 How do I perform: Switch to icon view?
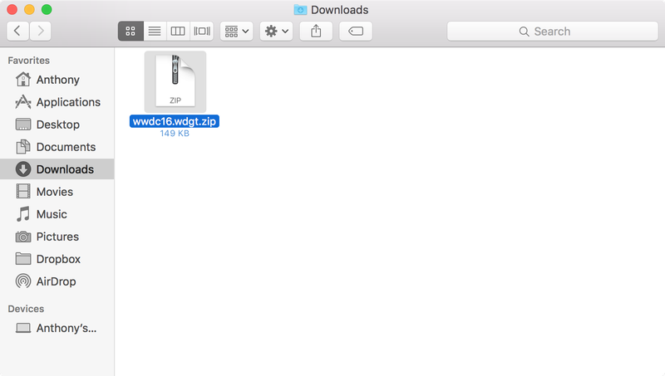point(131,31)
